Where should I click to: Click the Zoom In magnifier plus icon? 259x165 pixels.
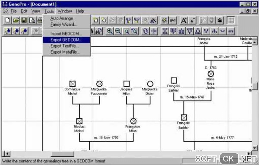point(110,31)
